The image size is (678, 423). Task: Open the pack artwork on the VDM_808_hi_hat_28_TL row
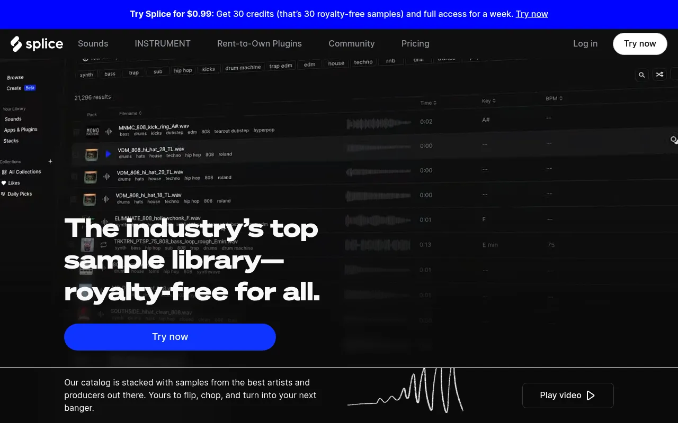[x=91, y=154]
